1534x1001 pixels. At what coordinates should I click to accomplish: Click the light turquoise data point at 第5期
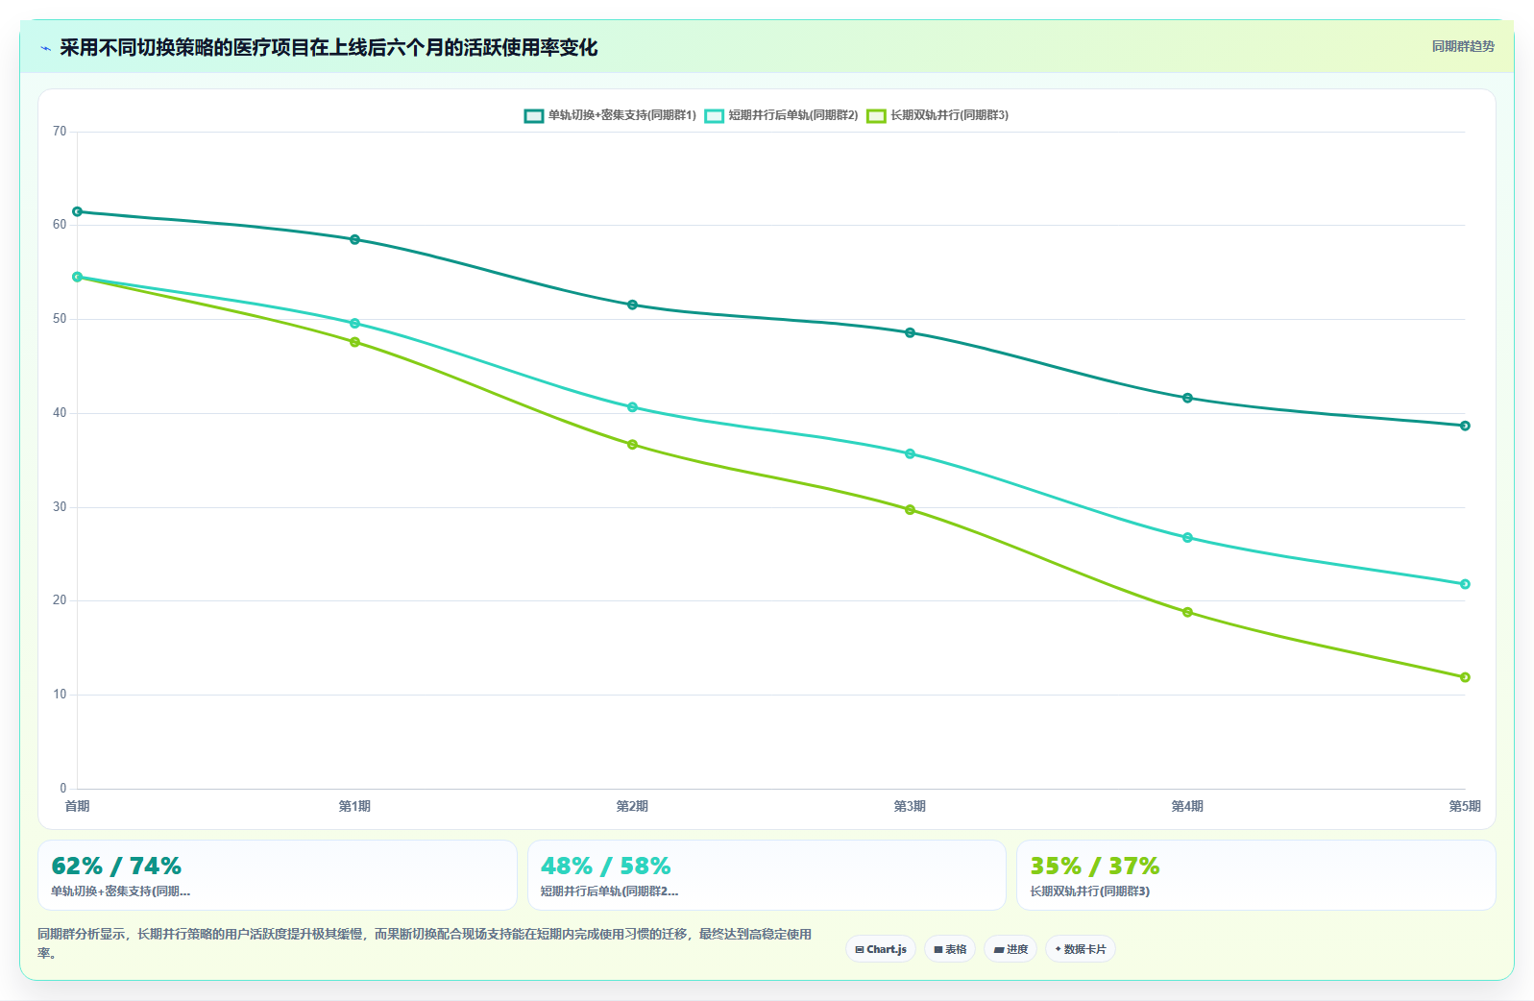1465,584
